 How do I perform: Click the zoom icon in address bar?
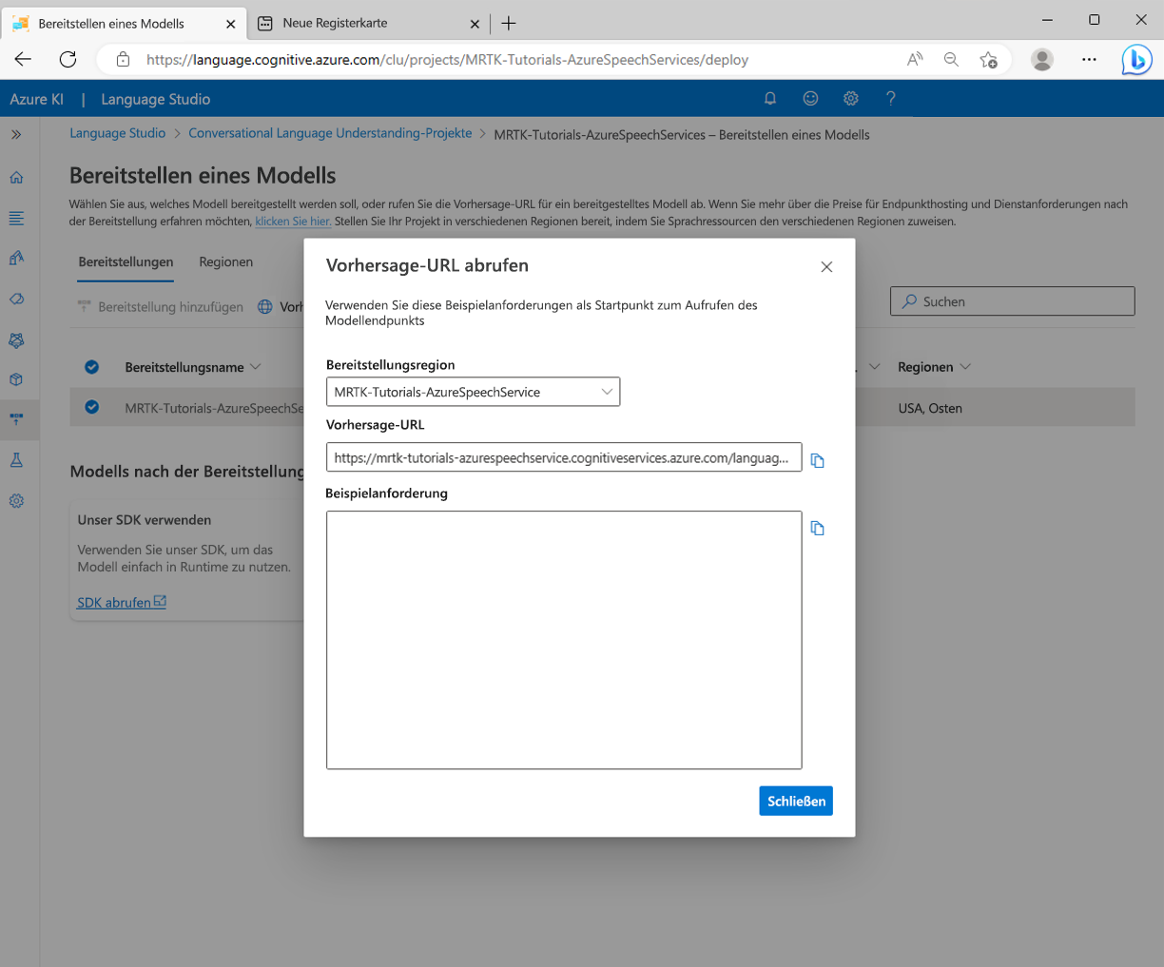tap(951, 59)
